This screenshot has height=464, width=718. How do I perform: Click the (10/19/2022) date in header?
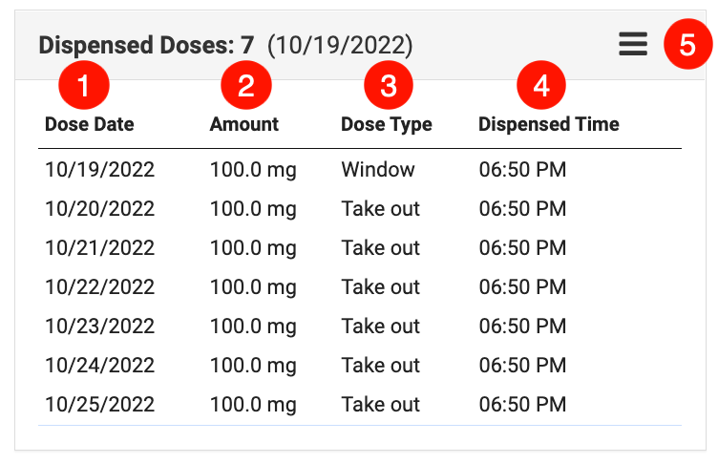(340, 44)
